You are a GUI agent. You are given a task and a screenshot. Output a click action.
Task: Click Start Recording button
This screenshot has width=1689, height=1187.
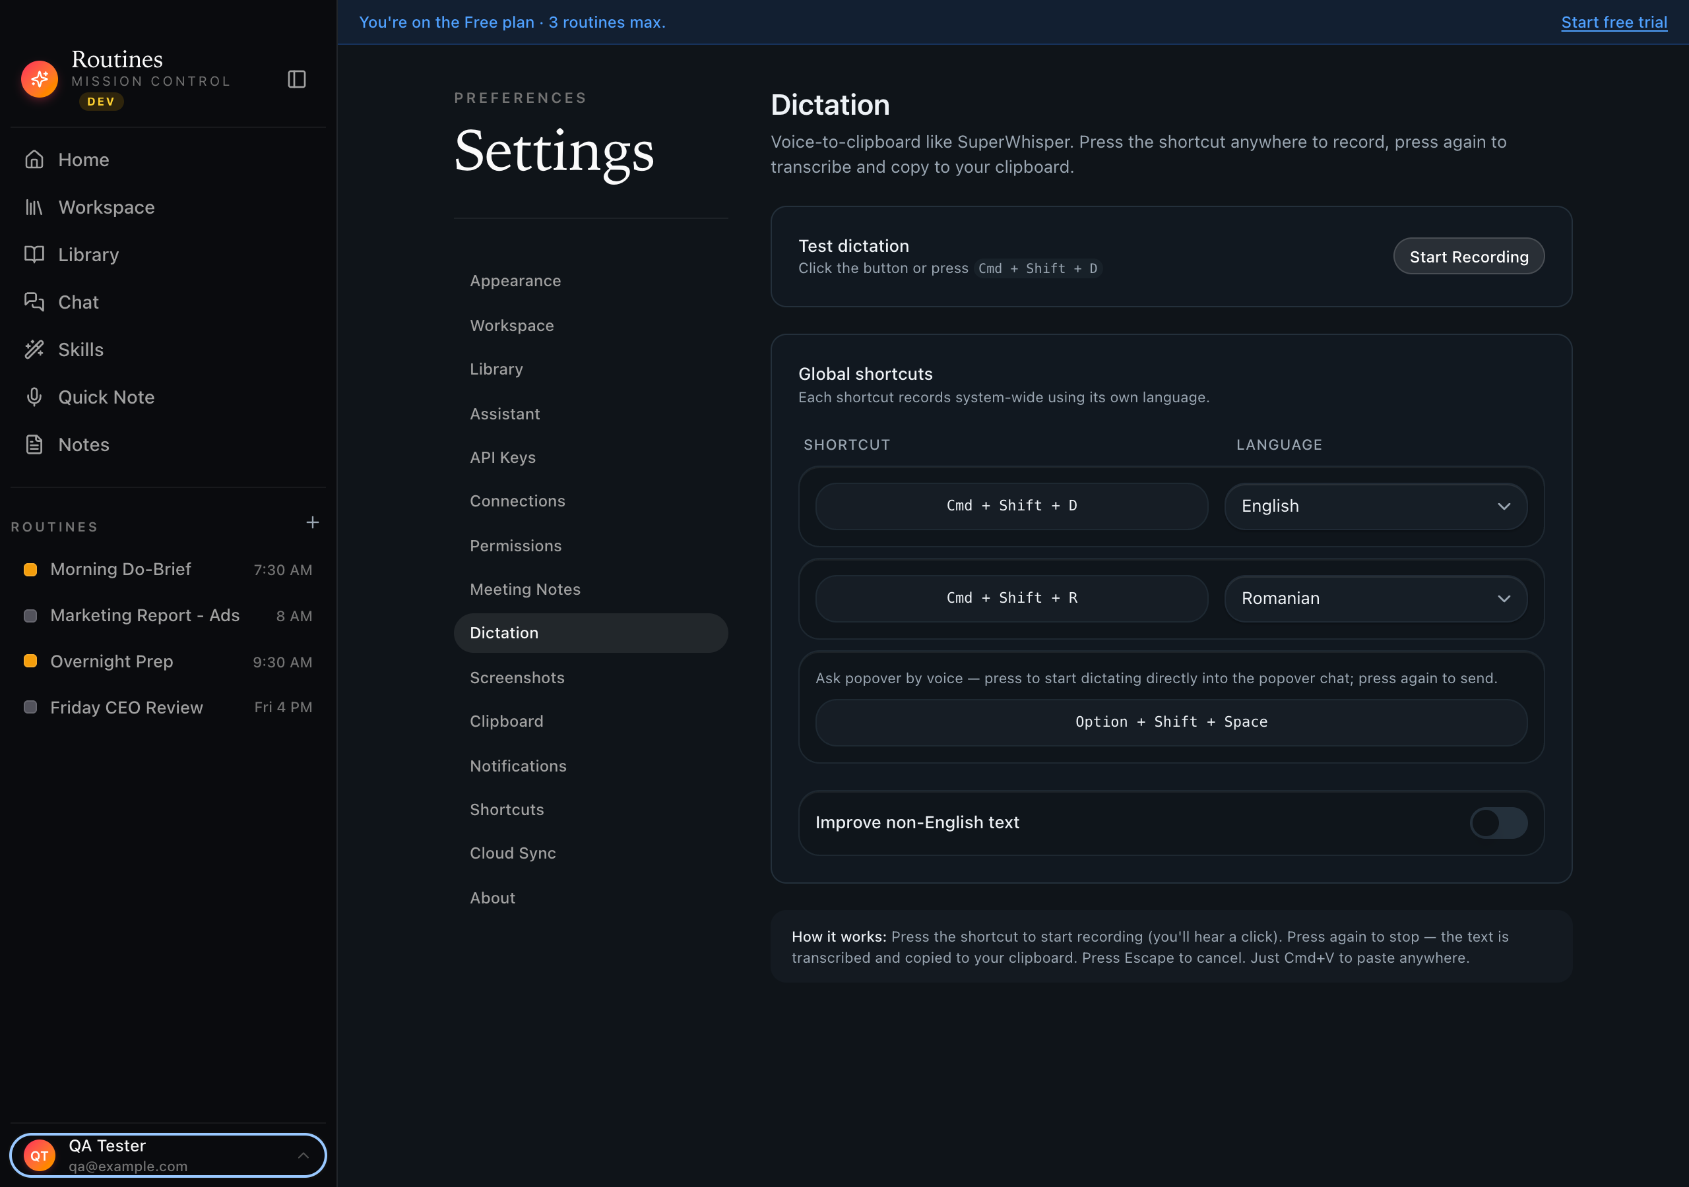click(1469, 256)
